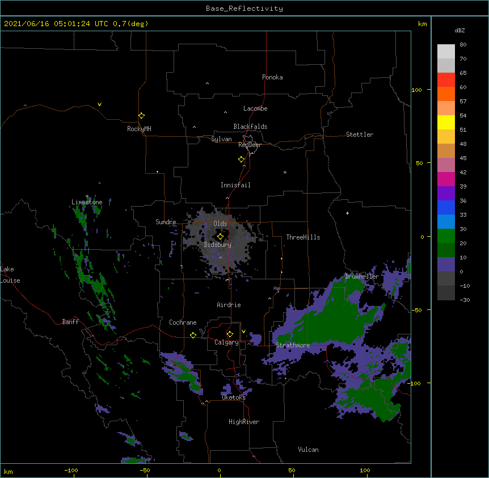Pick the dark green 10-20 dBZ swatch
Image resolution: width=489 pixels, height=478 pixels.
pyautogui.click(x=446, y=250)
